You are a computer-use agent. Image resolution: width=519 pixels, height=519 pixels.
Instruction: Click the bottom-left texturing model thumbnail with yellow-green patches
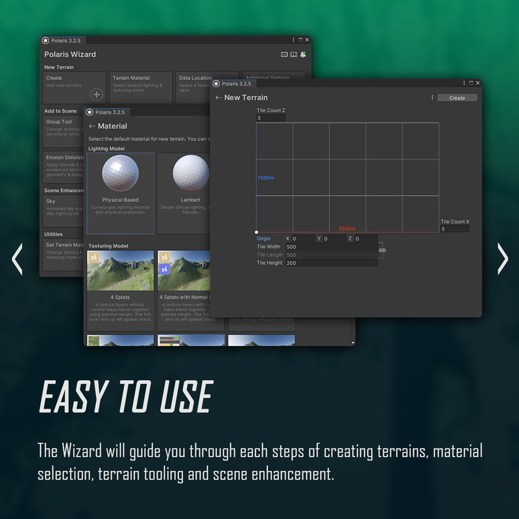click(121, 340)
